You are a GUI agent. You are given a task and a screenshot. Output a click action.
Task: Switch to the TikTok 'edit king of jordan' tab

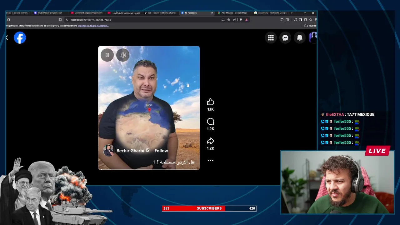160,13
